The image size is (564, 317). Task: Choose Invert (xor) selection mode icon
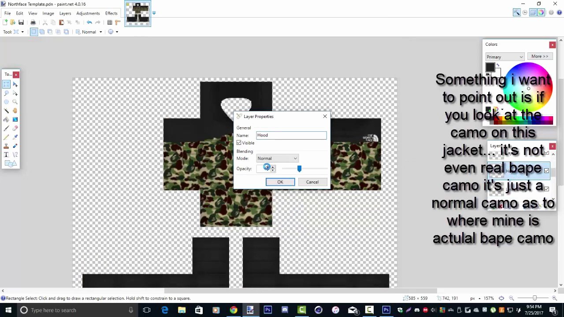[66, 32]
